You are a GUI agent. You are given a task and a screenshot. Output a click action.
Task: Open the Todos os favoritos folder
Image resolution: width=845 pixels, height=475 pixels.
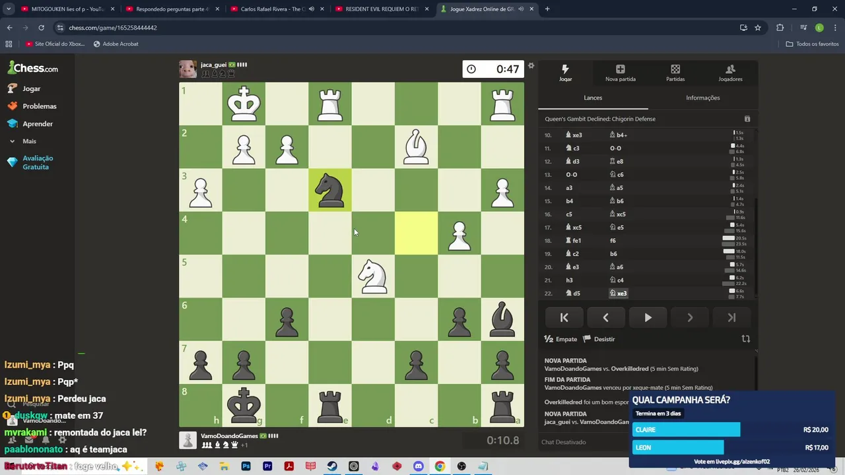812,44
